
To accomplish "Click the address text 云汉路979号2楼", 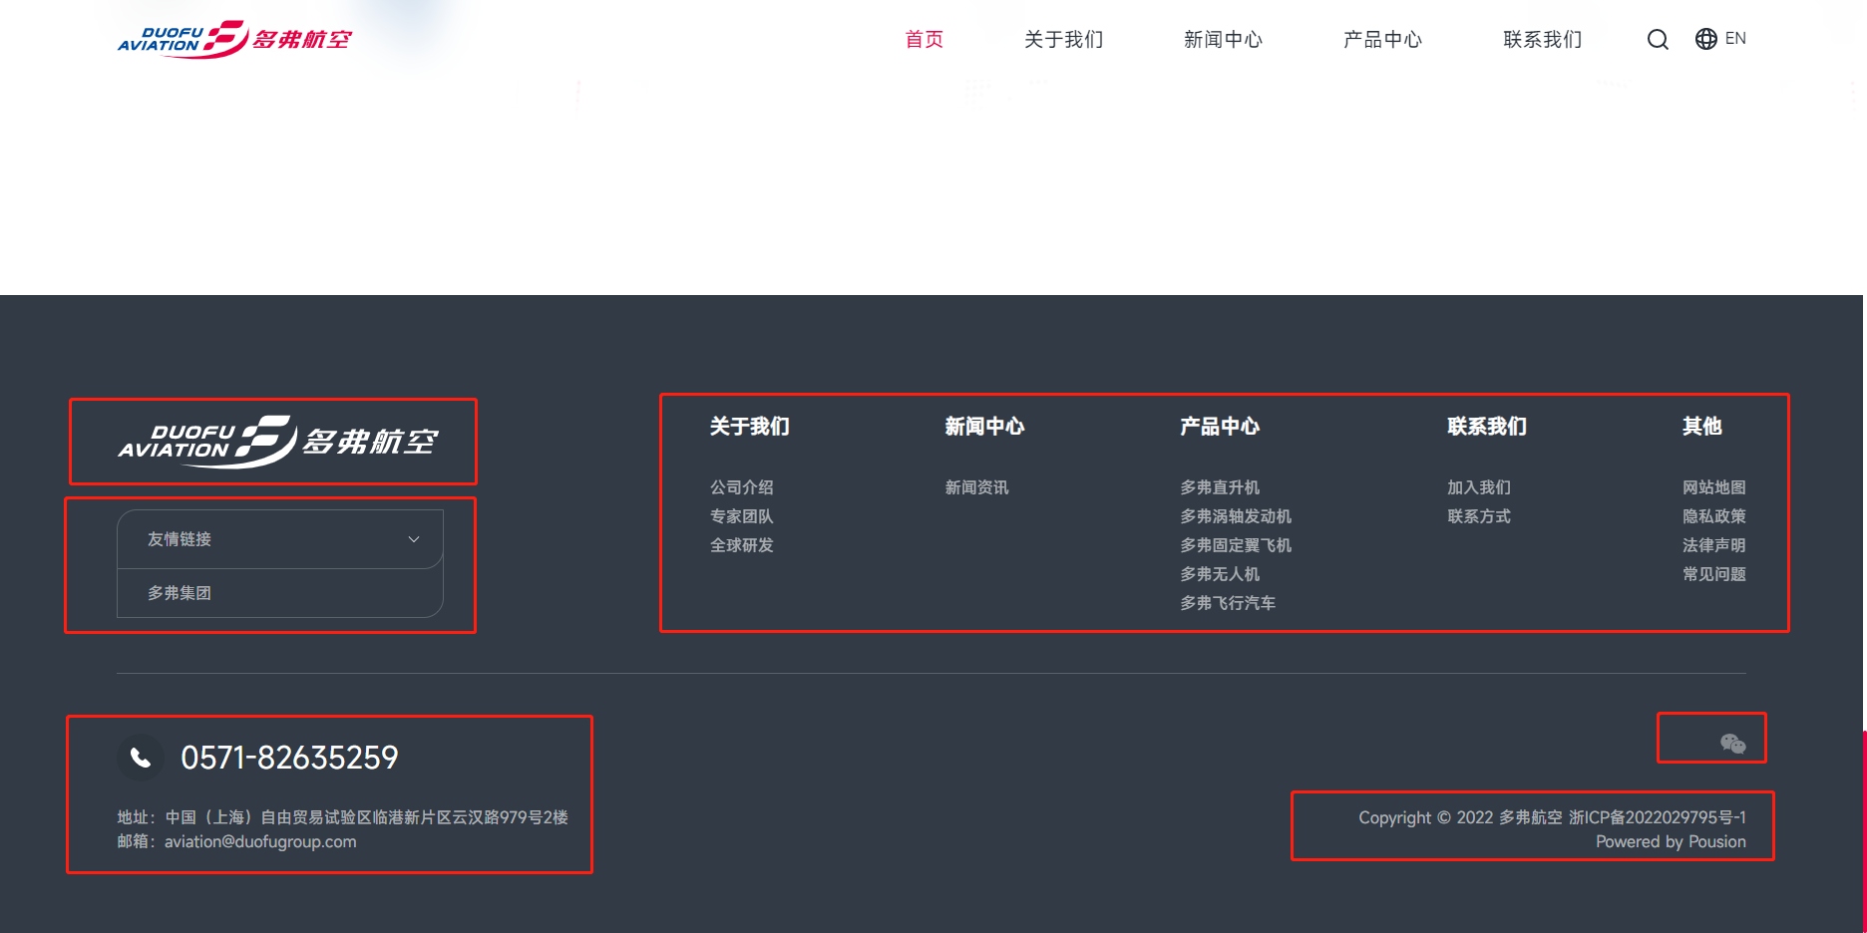I will pos(511,817).
